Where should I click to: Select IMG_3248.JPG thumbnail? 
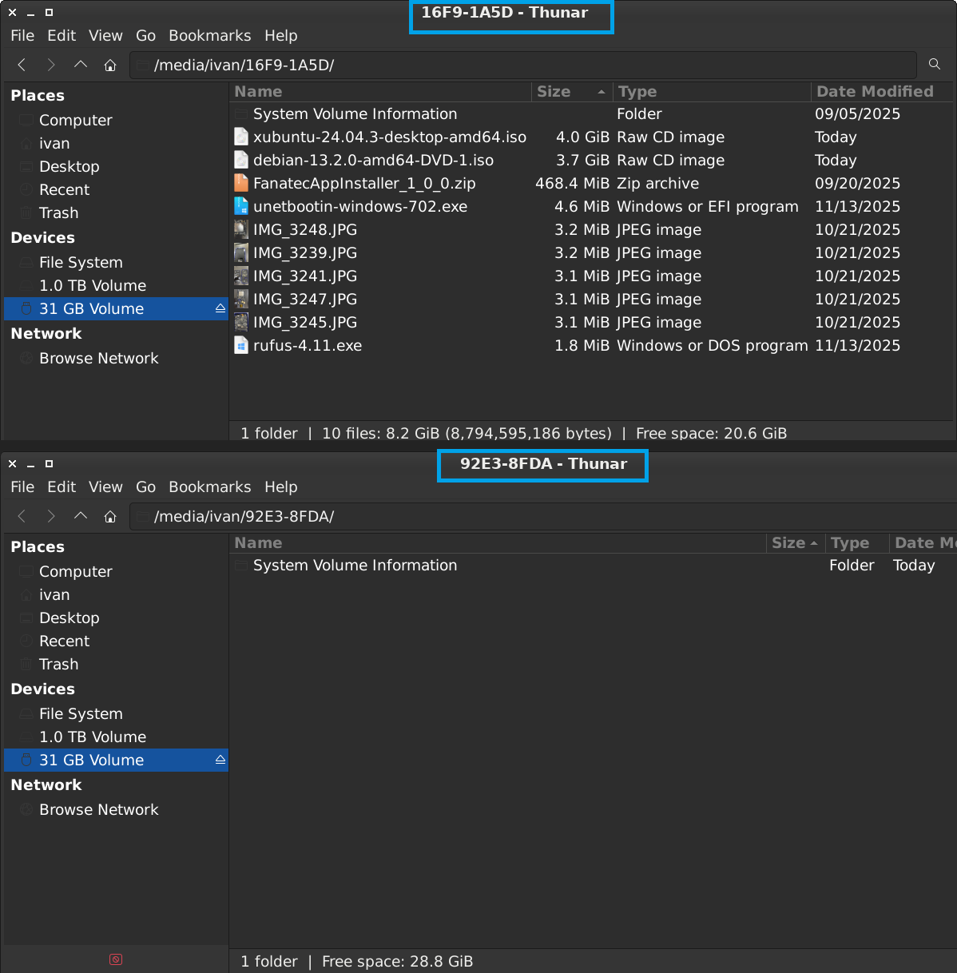(241, 229)
